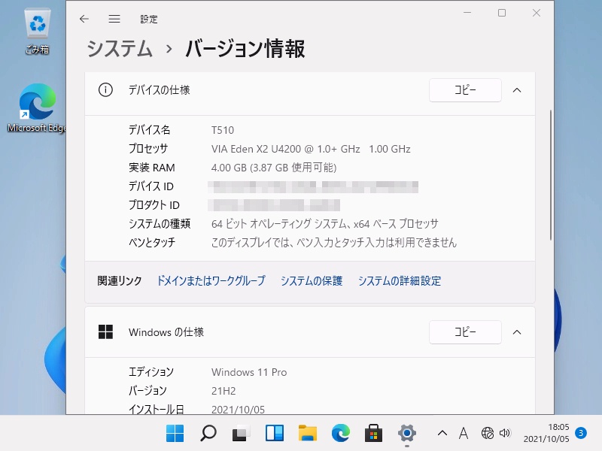Viewport: 602px width, 451px height.
Task: Click the info icon beside デバイスの仕様
Action: 105,90
